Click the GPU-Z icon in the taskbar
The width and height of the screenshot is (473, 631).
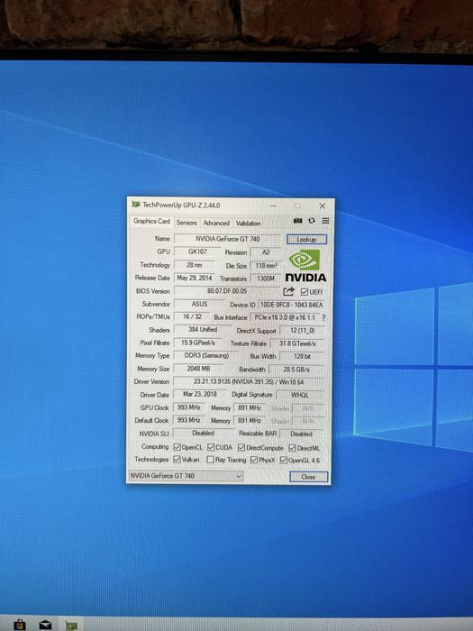coord(71,626)
